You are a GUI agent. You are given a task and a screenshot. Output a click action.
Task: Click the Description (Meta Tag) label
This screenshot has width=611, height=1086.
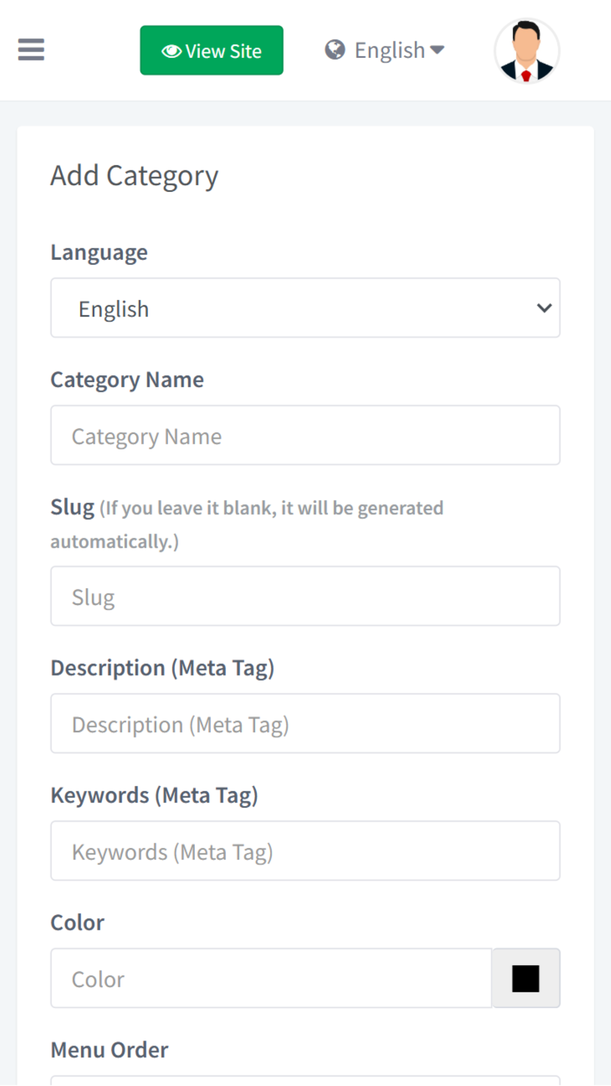tap(162, 668)
